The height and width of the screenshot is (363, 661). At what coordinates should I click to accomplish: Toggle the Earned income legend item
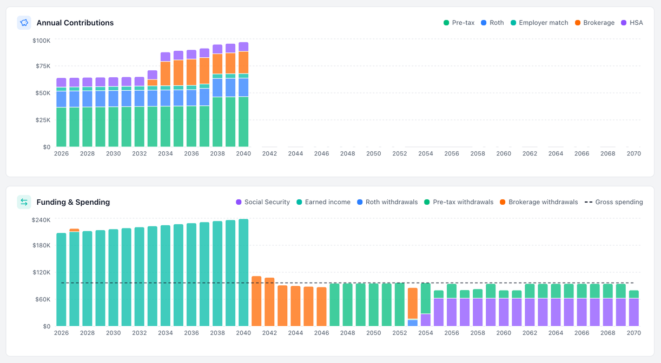(x=323, y=202)
